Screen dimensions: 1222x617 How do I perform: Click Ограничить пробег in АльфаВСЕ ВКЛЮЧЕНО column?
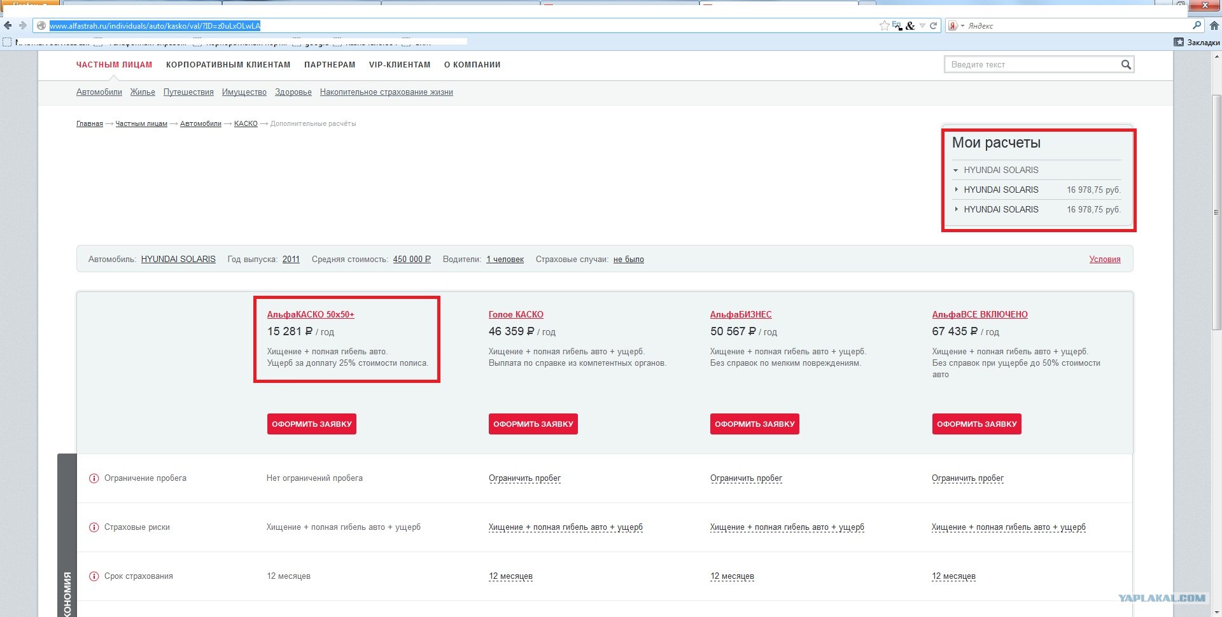click(x=968, y=478)
